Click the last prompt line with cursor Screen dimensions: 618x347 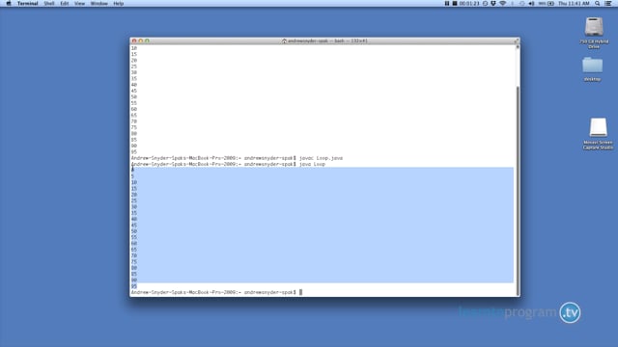point(216,292)
